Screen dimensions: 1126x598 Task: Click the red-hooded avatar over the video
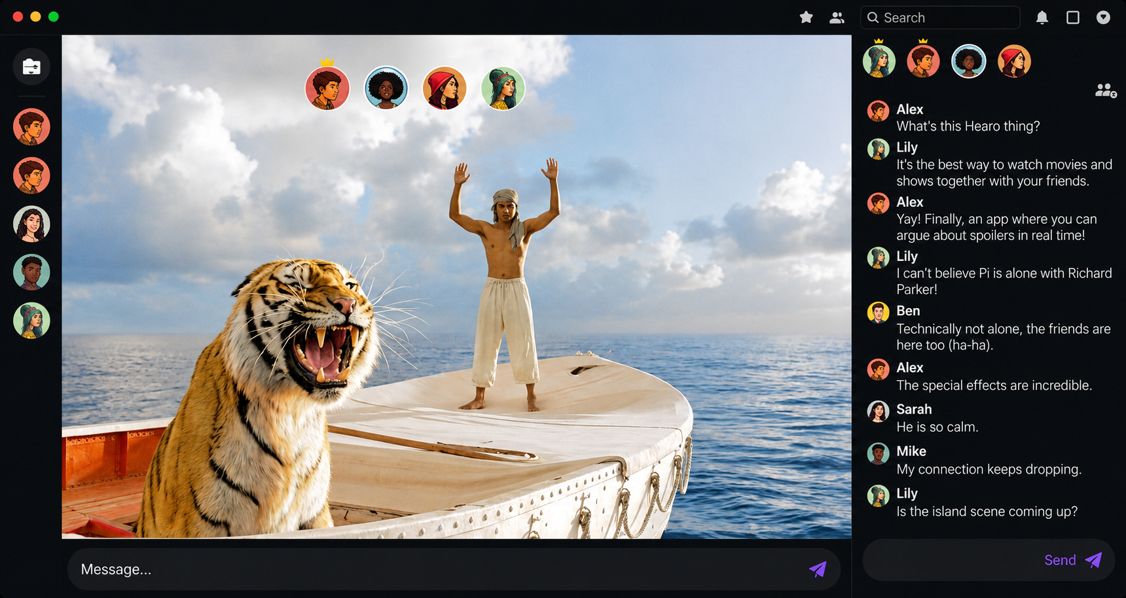(x=445, y=88)
